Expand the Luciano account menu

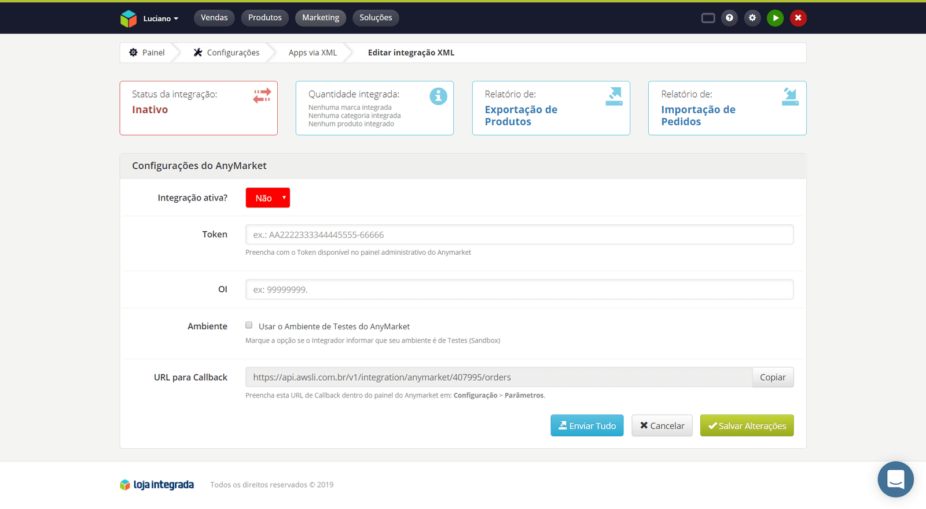160,18
